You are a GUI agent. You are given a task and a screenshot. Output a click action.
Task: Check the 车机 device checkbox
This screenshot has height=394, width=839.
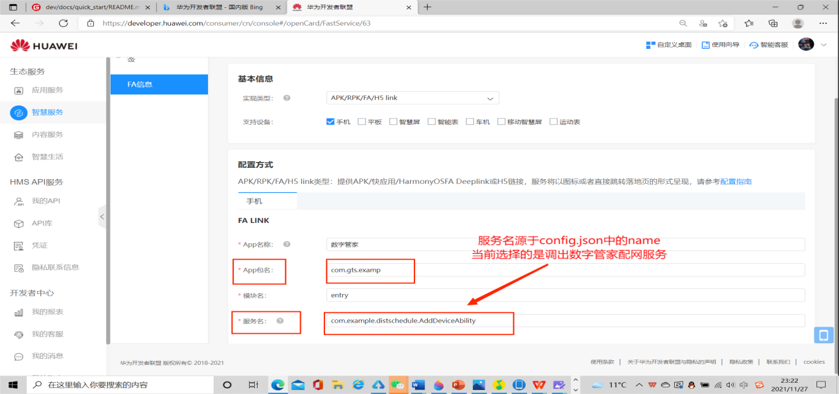click(470, 122)
